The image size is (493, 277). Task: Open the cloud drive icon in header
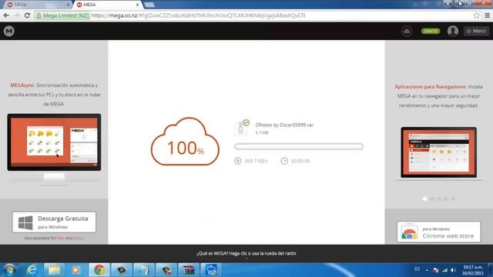(x=407, y=31)
